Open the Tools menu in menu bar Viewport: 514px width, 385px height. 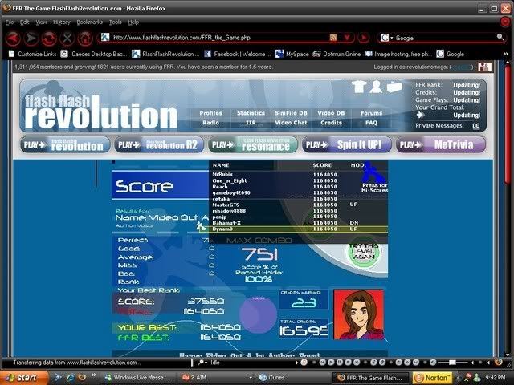(x=116, y=22)
